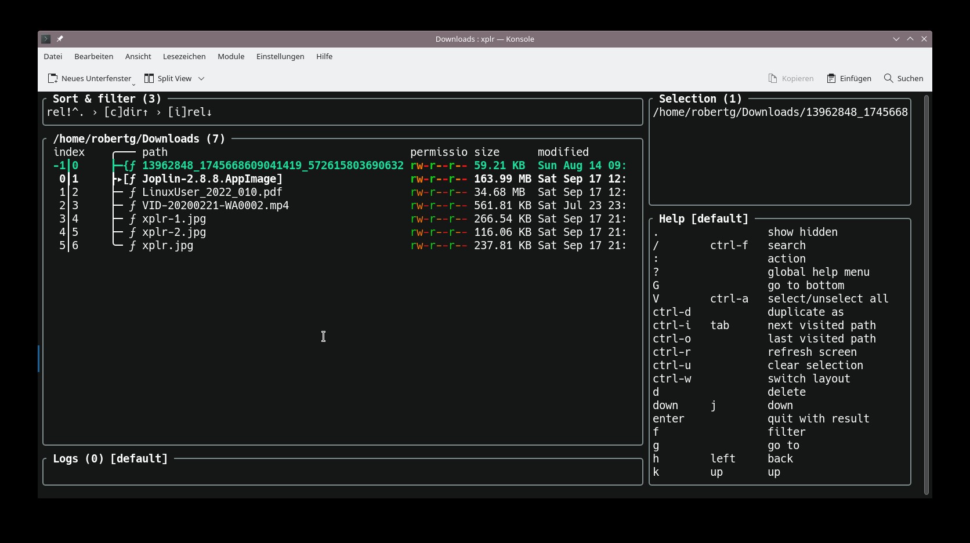
Task: Click the 'index' column header
Action: (69, 152)
